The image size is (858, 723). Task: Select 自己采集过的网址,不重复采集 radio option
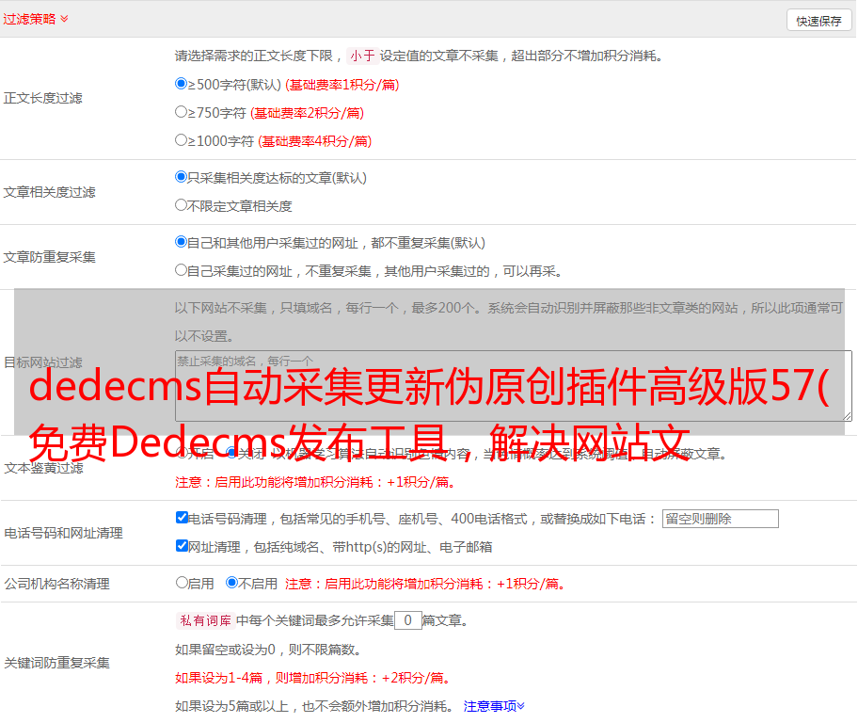coord(182,270)
